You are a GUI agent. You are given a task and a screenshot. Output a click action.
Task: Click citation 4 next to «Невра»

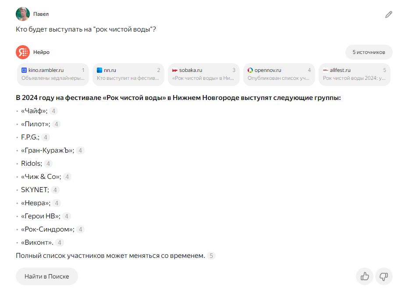pos(57,203)
